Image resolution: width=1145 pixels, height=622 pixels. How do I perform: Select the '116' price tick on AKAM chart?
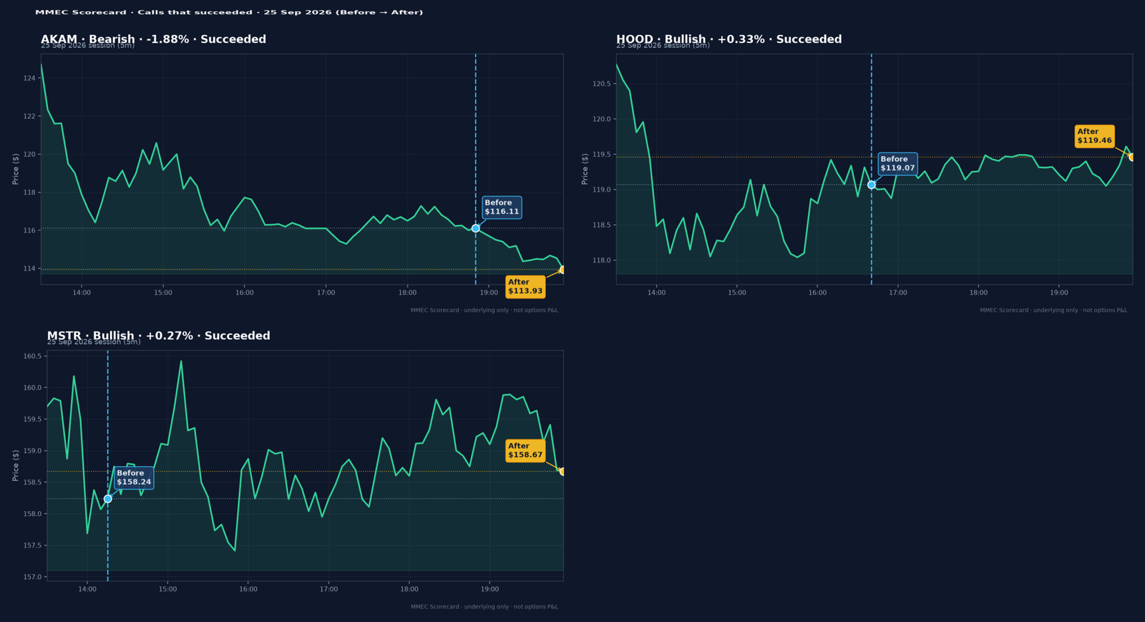(29, 230)
